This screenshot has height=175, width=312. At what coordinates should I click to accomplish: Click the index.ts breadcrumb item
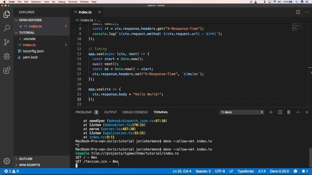point(87,20)
